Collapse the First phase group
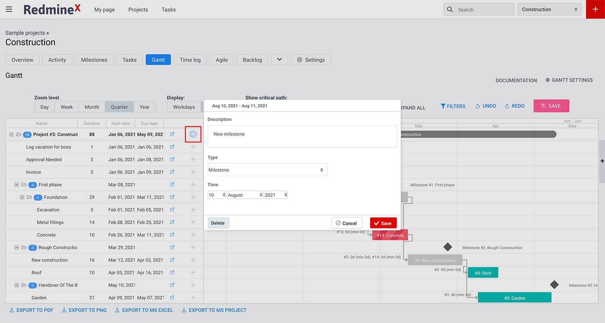 click(17, 184)
